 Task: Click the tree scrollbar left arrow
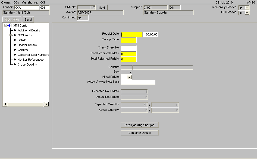click(5, 104)
